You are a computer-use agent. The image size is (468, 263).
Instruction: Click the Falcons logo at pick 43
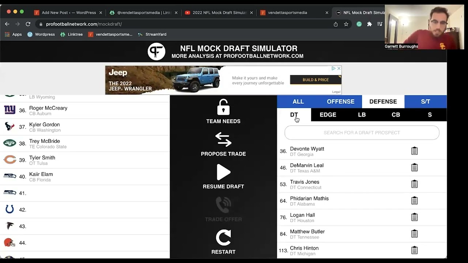[x=10, y=226]
